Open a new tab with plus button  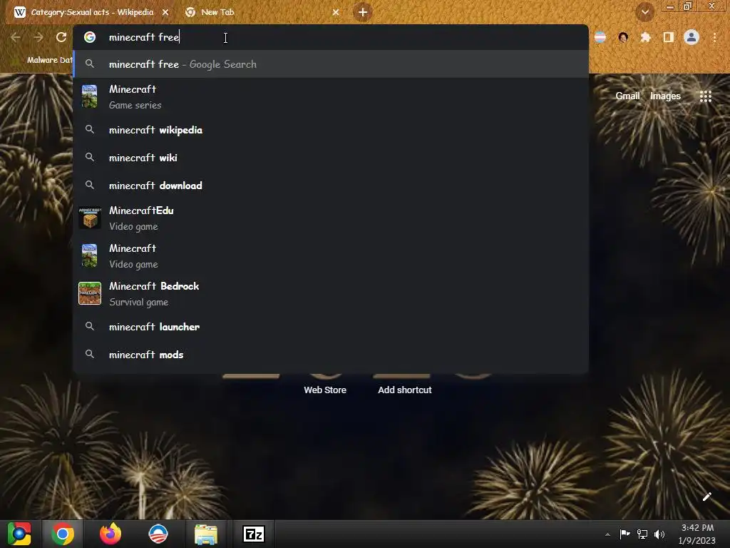[x=363, y=12]
